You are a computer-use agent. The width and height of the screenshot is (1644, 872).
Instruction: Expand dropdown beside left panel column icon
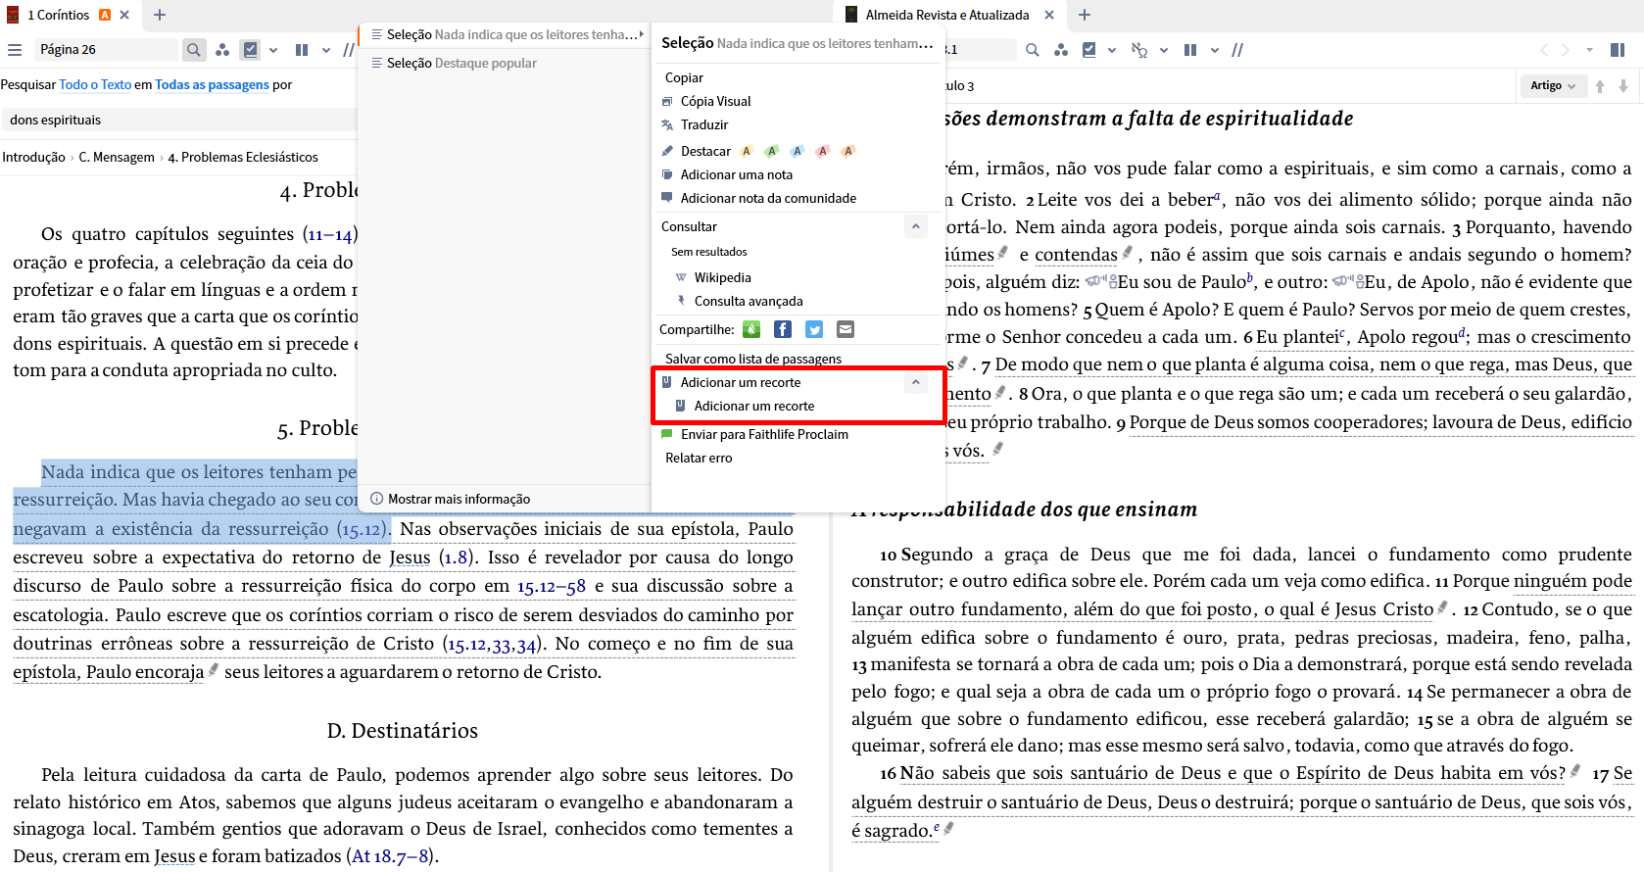pos(326,50)
